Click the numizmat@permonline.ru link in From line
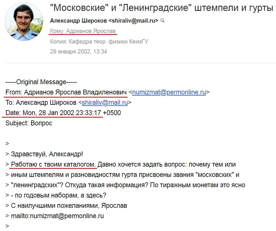Viewport: 276px width, 231px height. click(x=169, y=92)
